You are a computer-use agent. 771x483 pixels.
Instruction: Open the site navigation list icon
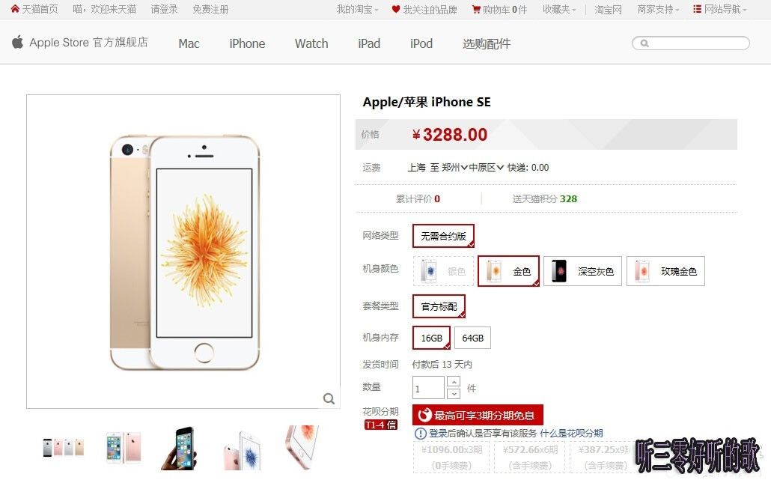[697, 9]
